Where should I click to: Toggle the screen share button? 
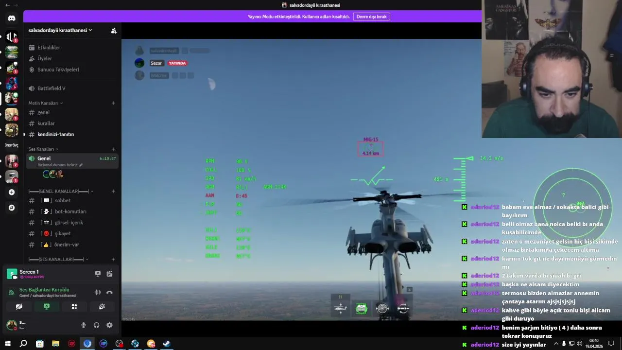point(47,307)
